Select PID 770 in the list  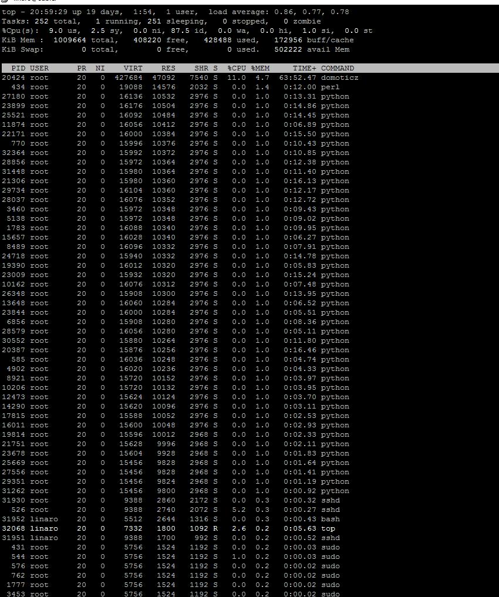(18, 144)
